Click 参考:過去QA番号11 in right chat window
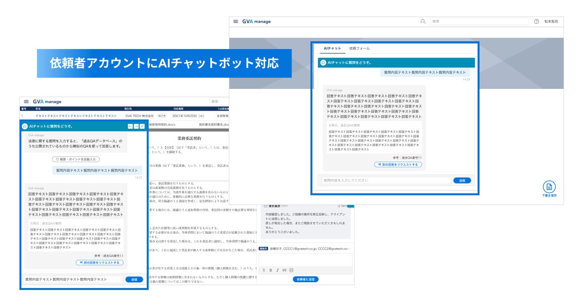 pos(407,158)
